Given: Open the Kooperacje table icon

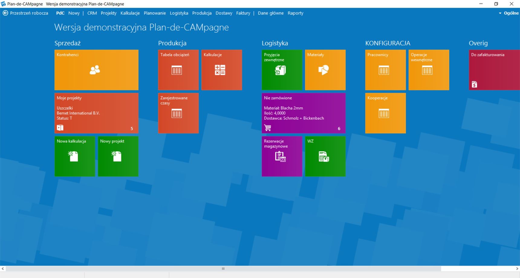Looking at the screenshot, I should (x=384, y=113).
